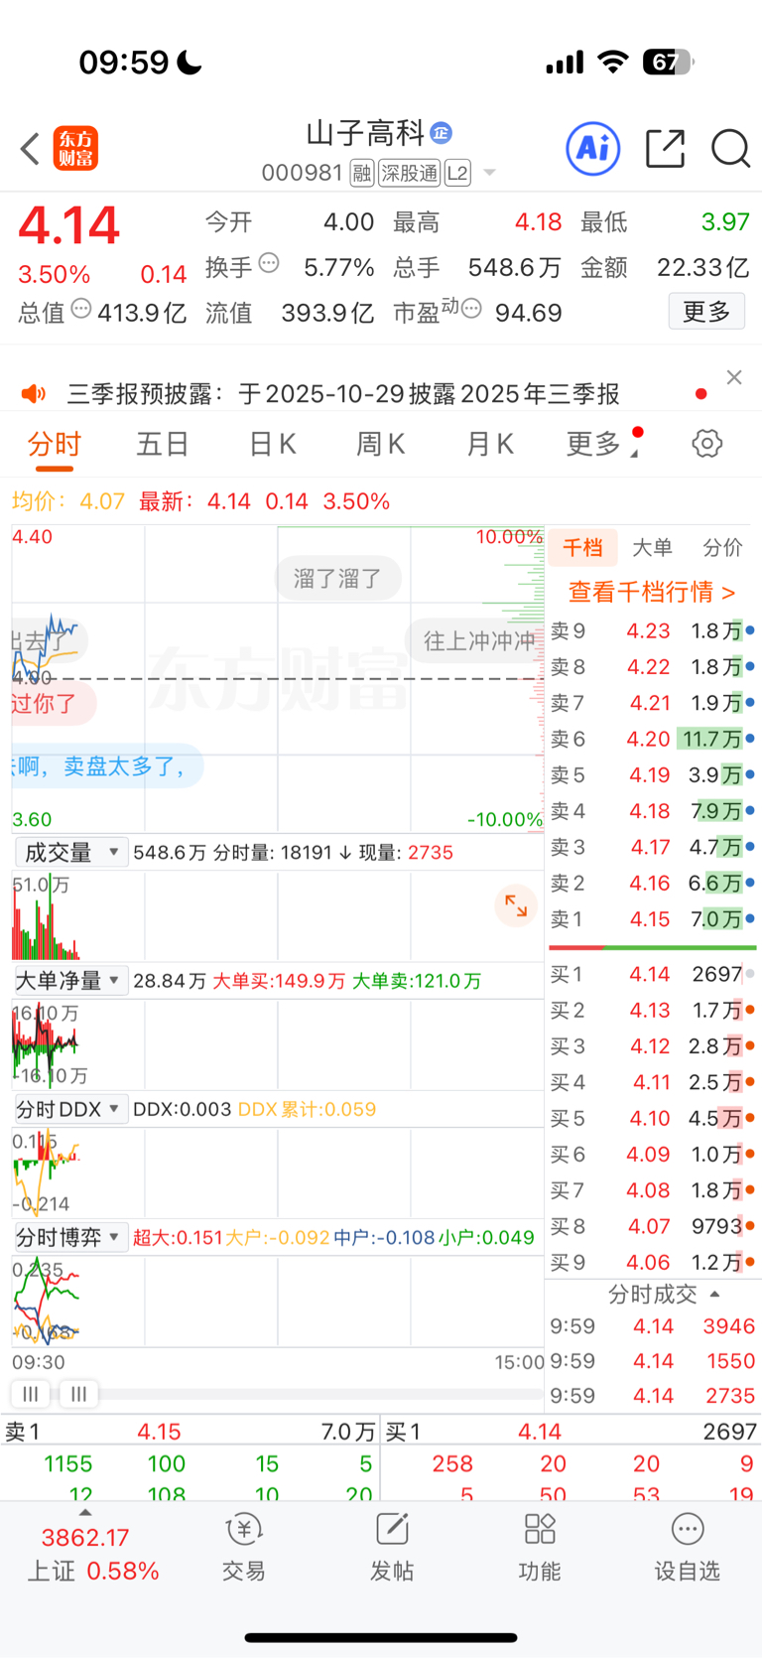Tap the 融 margin tag
Screen dimensions: 762x1658
[x=361, y=174]
